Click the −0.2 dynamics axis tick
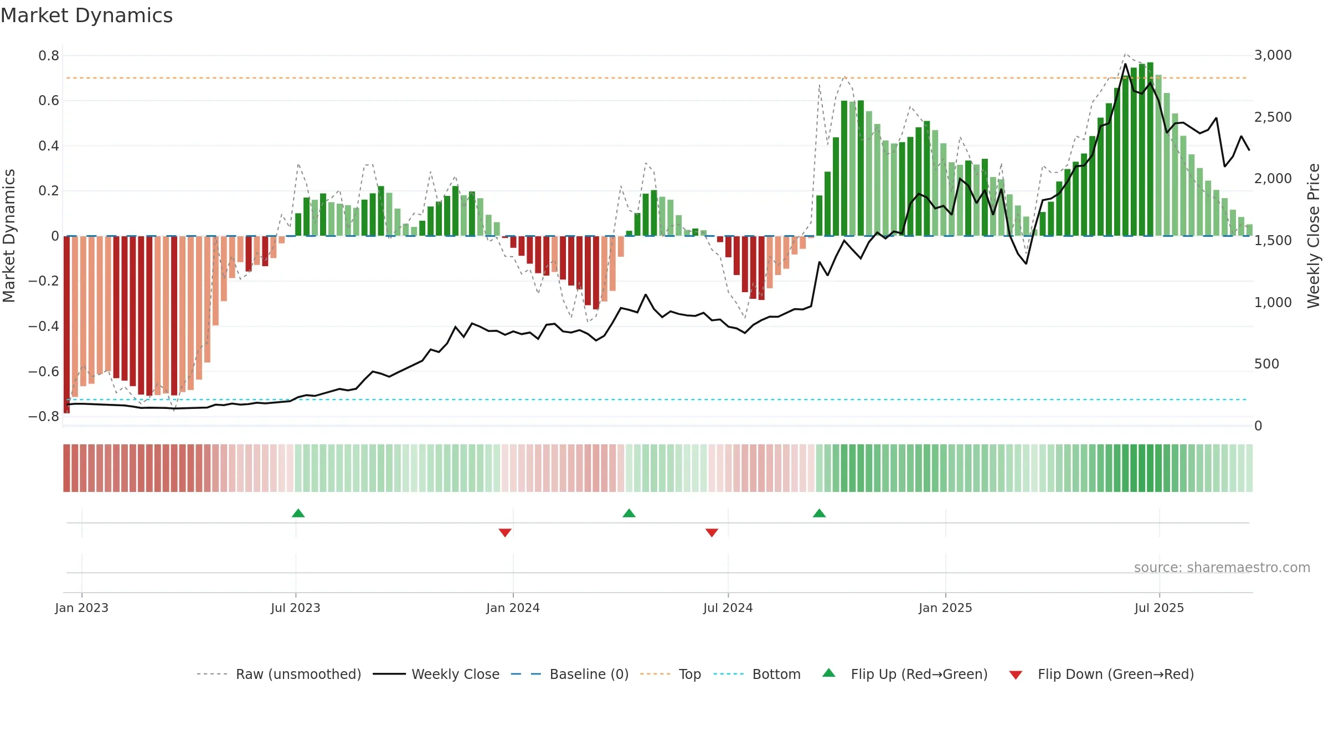The height and width of the screenshot is (747, 1329). [44, 281]
